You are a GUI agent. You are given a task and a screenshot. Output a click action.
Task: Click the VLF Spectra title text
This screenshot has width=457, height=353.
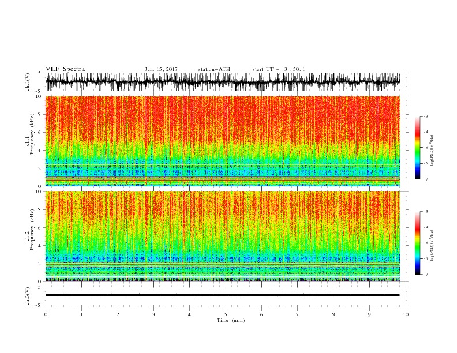pos(65,69)
